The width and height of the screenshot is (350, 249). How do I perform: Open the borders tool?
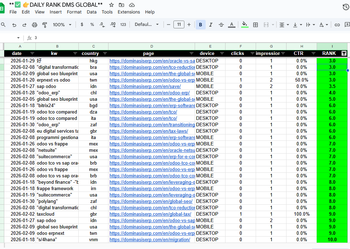pos(256,25)
